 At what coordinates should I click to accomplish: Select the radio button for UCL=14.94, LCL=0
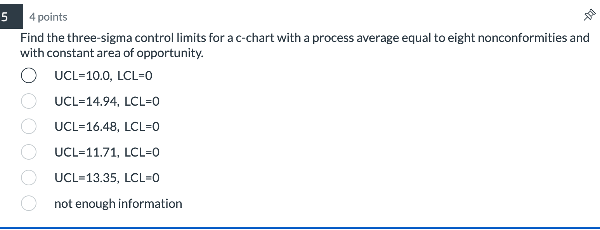29,101
